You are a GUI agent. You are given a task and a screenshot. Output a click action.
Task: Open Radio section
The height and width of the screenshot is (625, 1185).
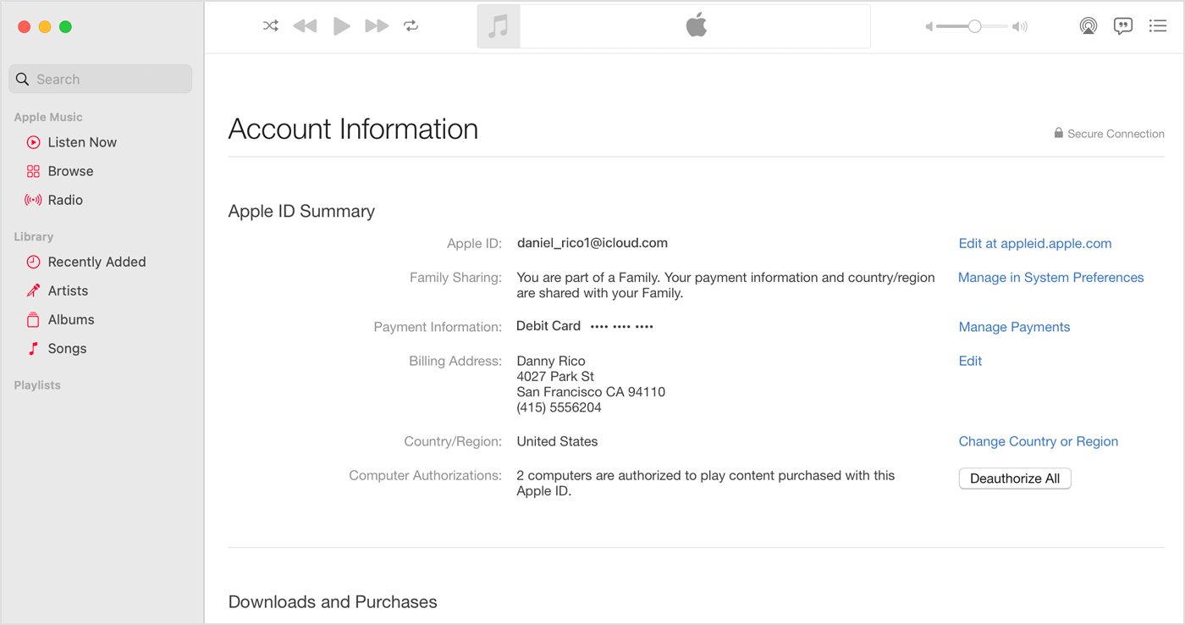click(x=65, y=200)
